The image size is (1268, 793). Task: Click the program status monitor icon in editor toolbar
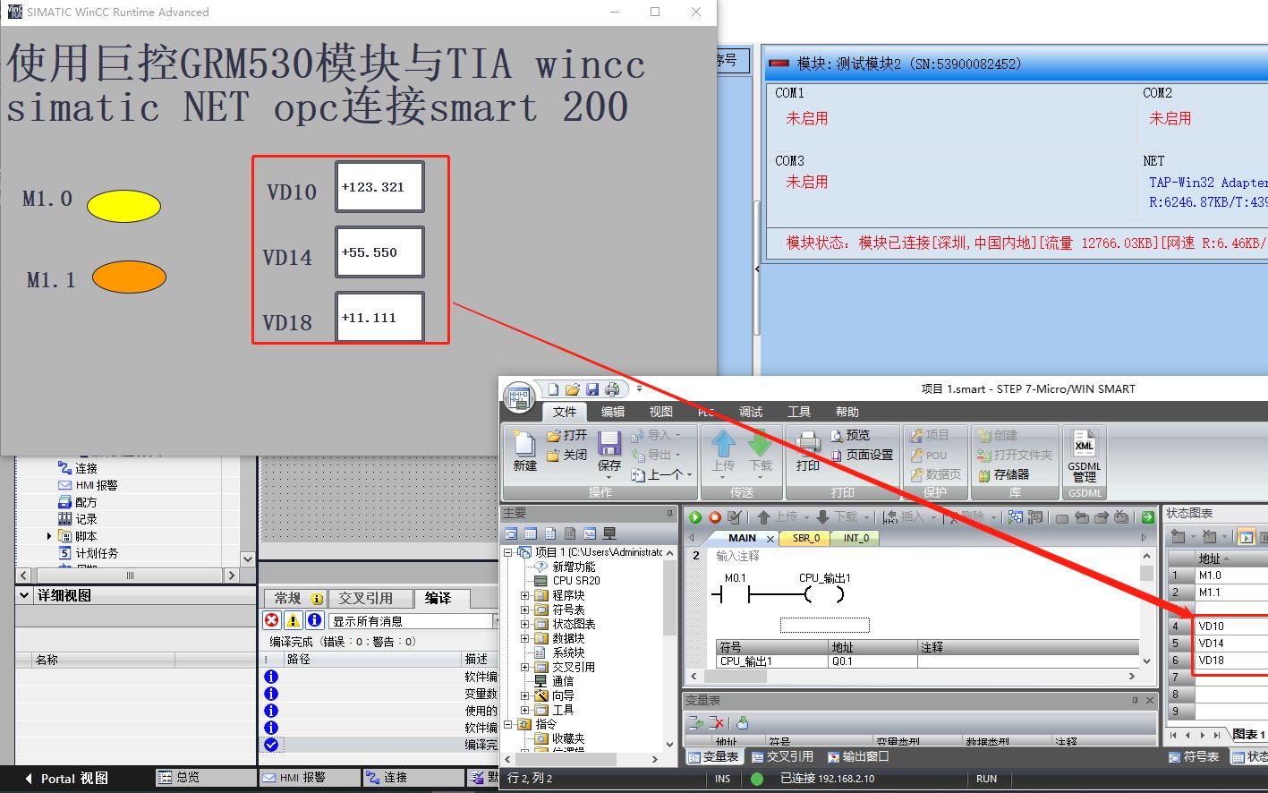(1015, 517)
